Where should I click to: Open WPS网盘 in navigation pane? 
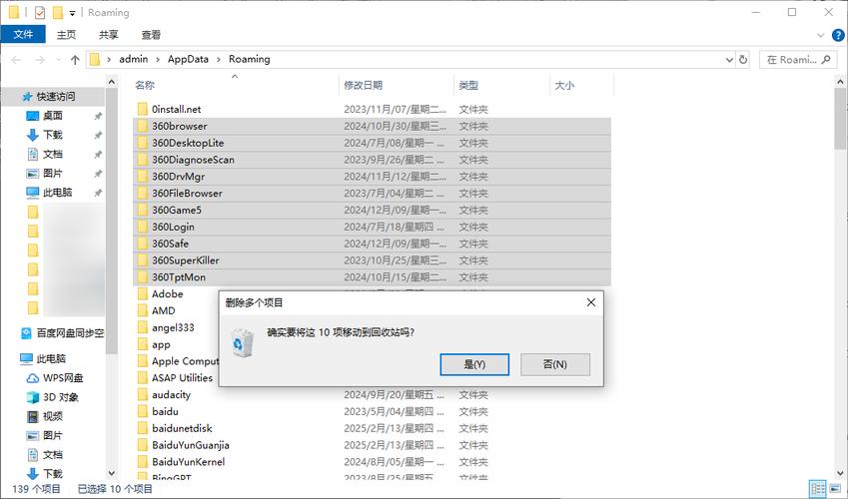63,377
